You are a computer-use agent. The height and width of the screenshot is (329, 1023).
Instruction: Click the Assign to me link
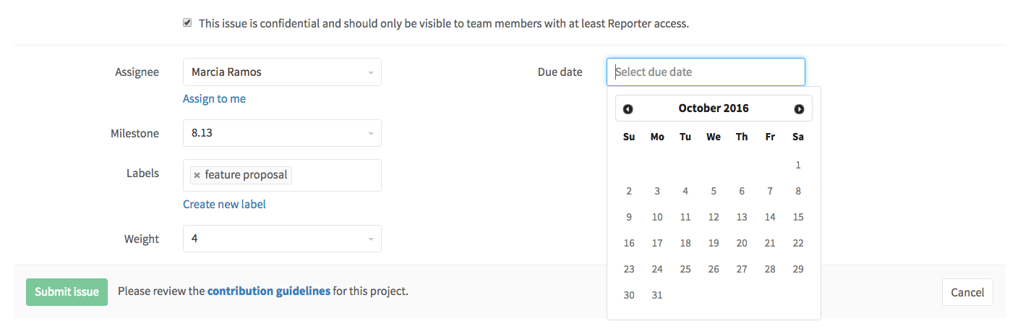[214, 99]
